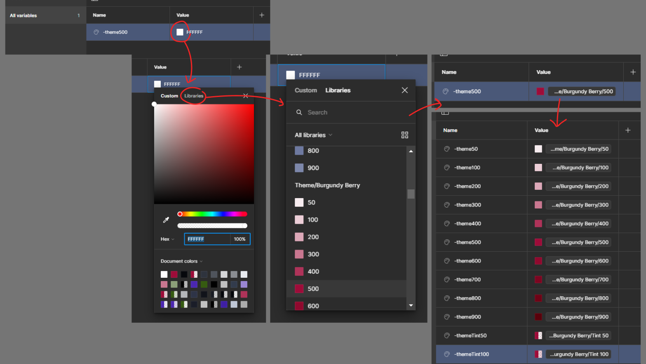The width and height of the screenshot is (646, 364).
Task: Pick Burgundy Berry 300 from list
Action: [x=346, y=254]
